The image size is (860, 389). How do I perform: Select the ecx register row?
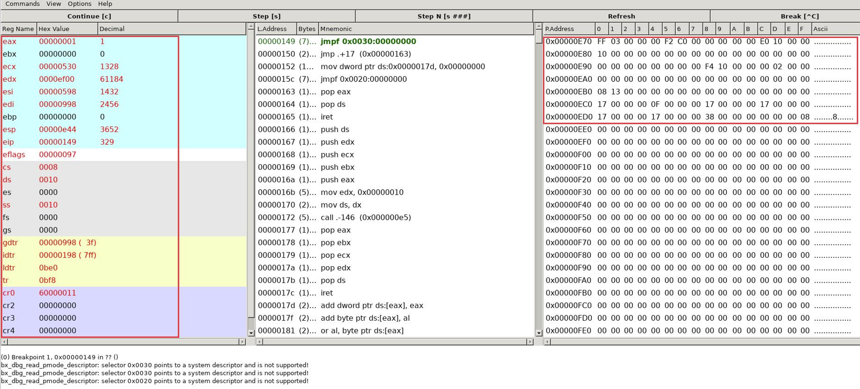point(123,67)
